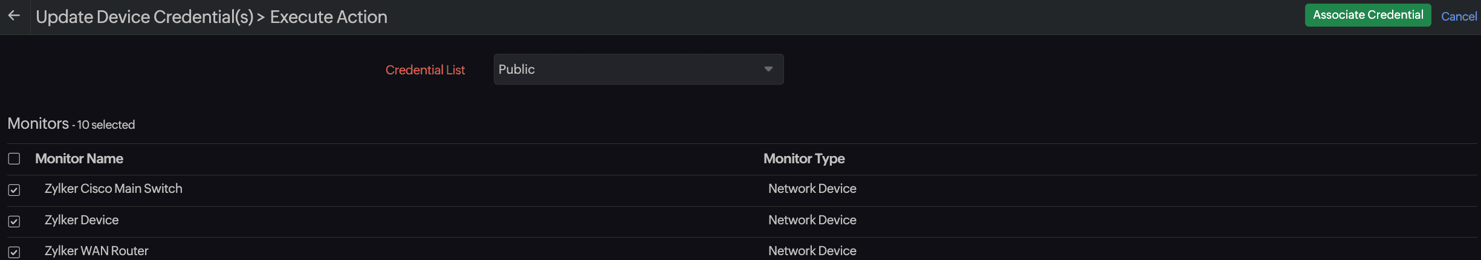Click the Monitor Type column header
The width and height of the screenshot is (1481, 260).
[x=804, y=159]
